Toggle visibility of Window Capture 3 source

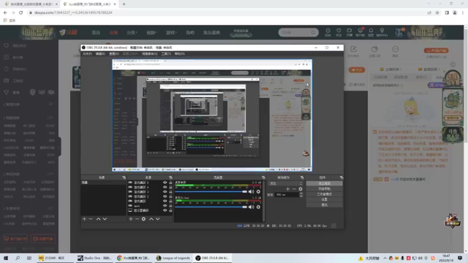[165, 192]
